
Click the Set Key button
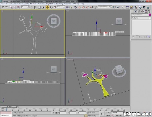click(x=108, y=115)
